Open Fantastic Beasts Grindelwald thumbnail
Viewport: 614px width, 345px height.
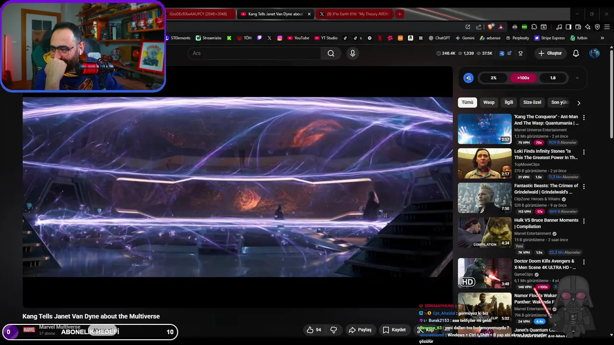[484, 198]
